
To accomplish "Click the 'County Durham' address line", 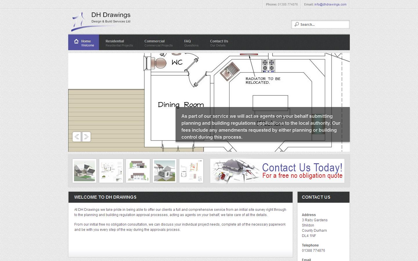I will [314, 231].
